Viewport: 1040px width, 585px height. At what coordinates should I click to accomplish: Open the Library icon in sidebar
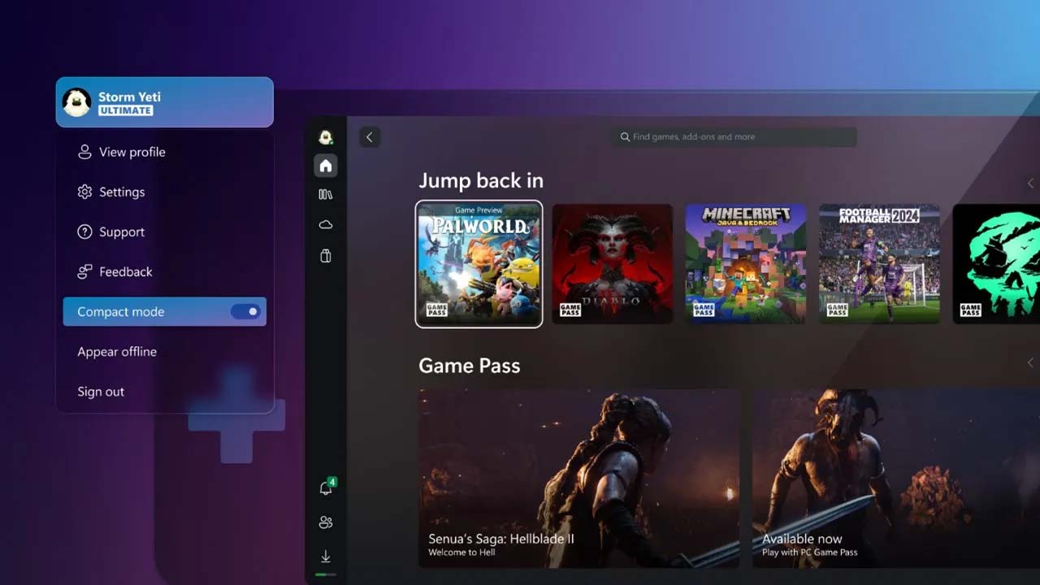click(x=326, y=195)
